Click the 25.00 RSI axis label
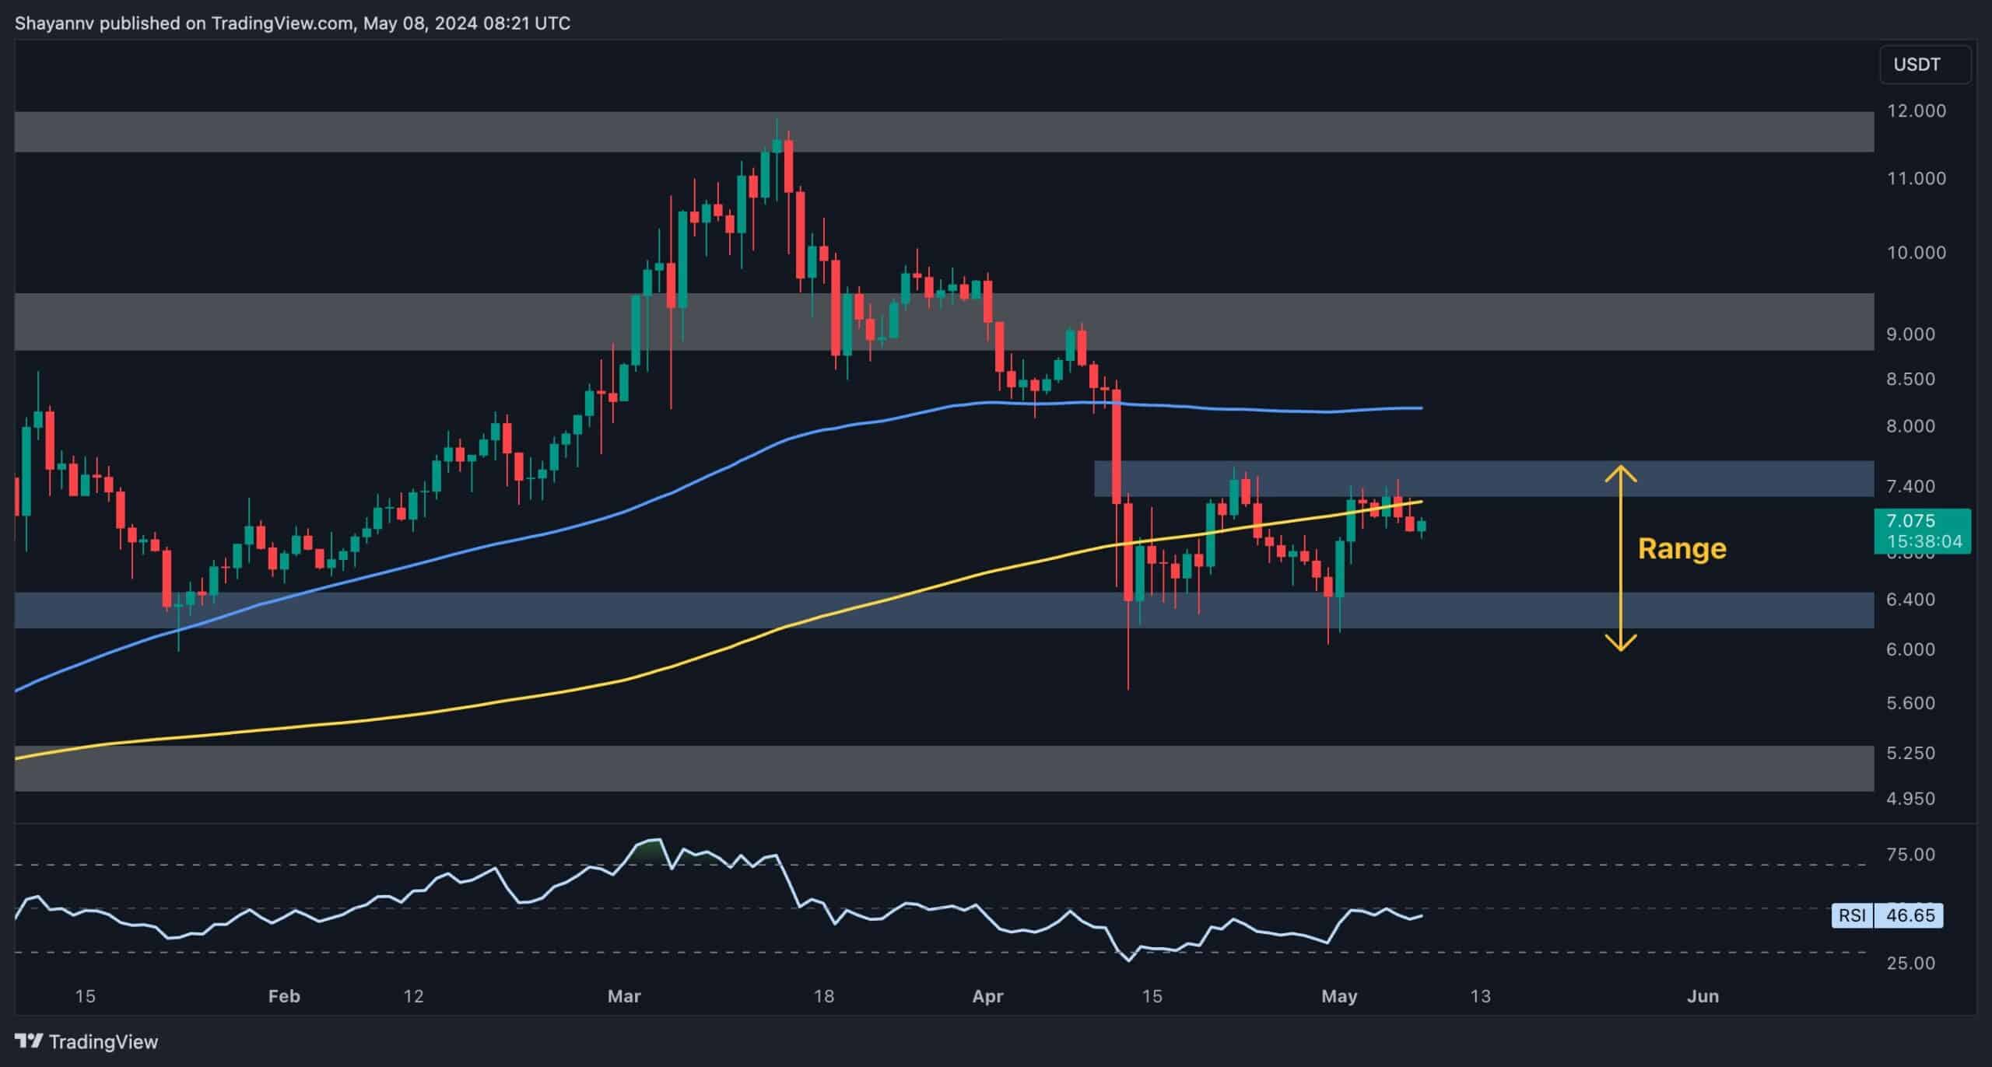The height and width of the screenshot is (1067, 1992). point(1910,964)
